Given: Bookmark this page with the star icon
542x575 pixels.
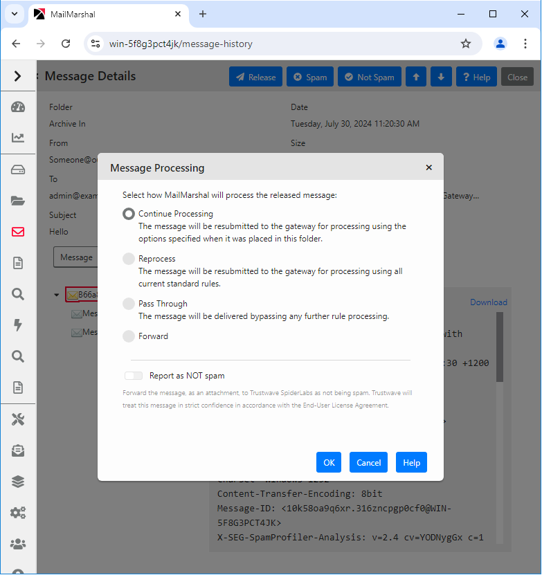Looking at the screenshot, I should pos(466,44).
